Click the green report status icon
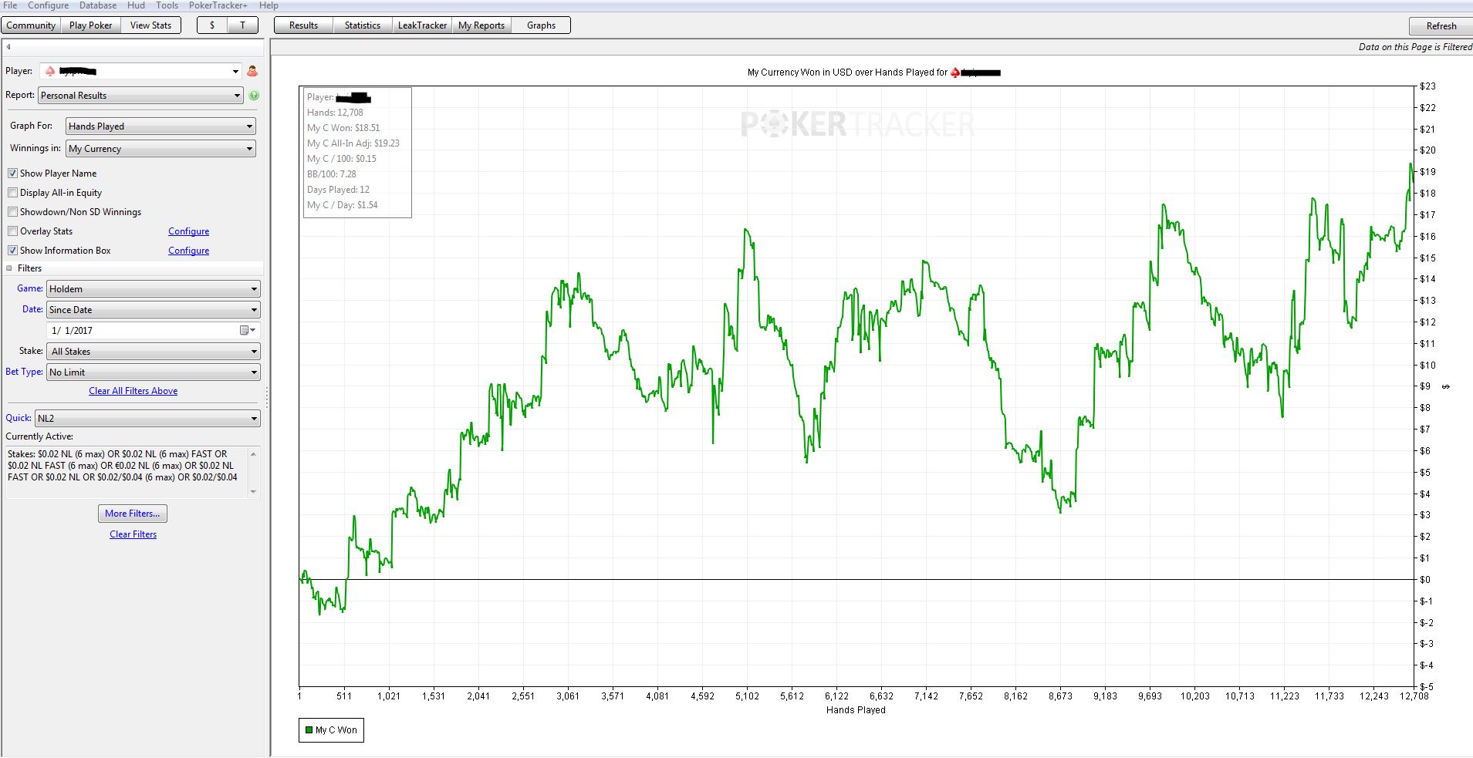1473x758 pixels. [x=254, y=96]
